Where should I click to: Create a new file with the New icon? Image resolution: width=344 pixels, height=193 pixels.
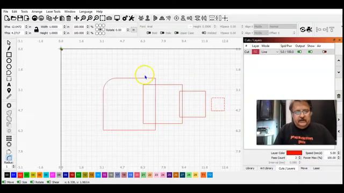pyautogui.click(x=7, y=18)
